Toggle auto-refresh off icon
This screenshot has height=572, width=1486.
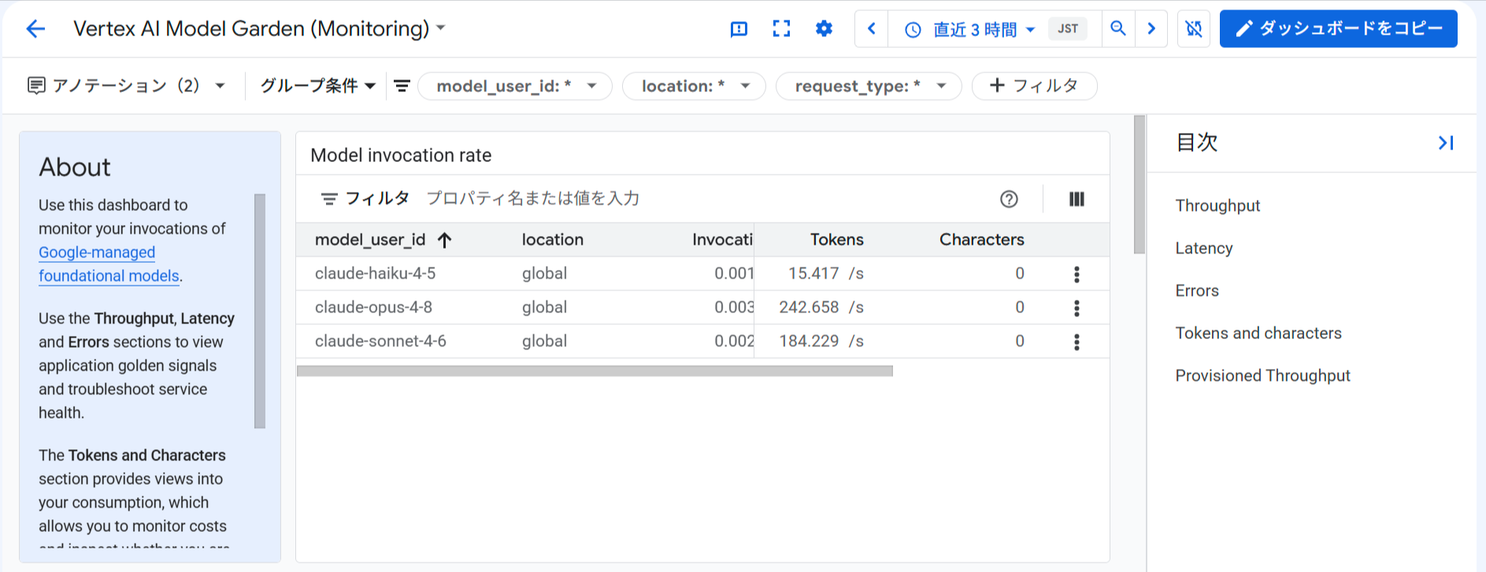tap(1194, 29)
